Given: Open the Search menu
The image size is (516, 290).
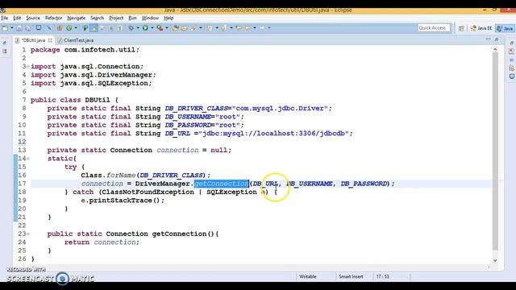Looking at the screenshot, I should [97, 18].
